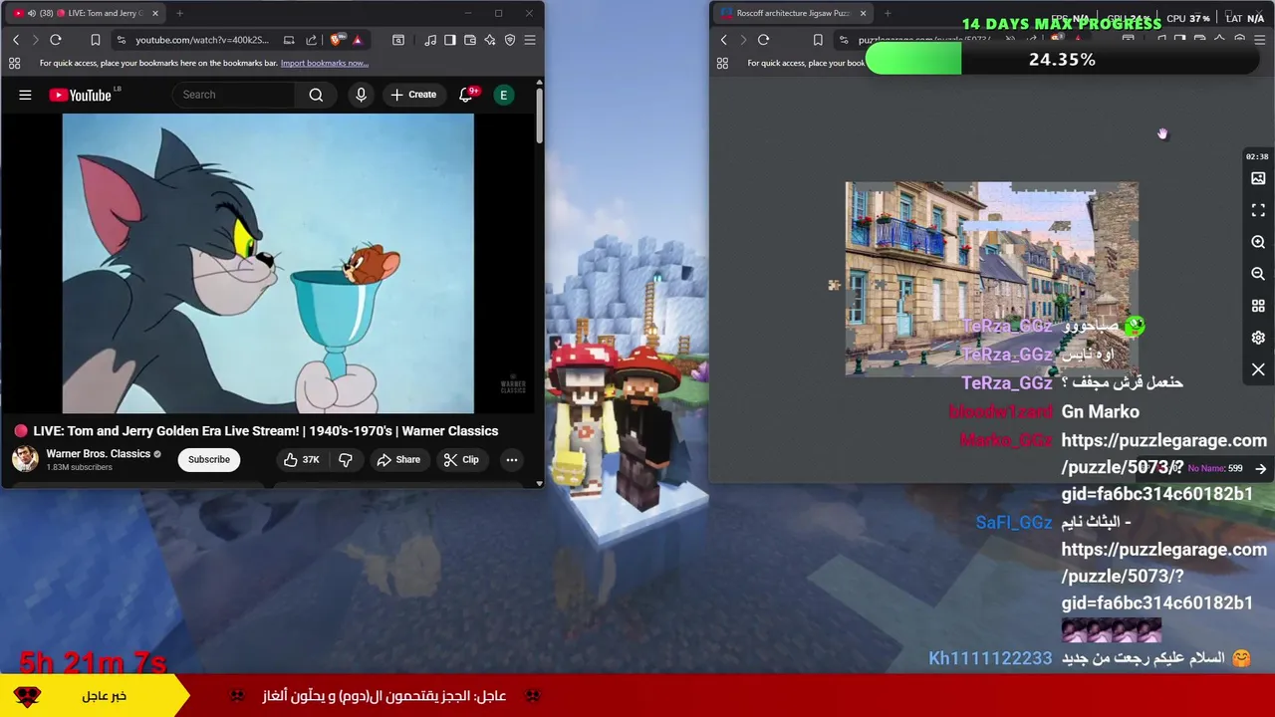This screenshot has height=717, width=1275.
Task: Open more actions three-dot menu
Action: [511, 459]
